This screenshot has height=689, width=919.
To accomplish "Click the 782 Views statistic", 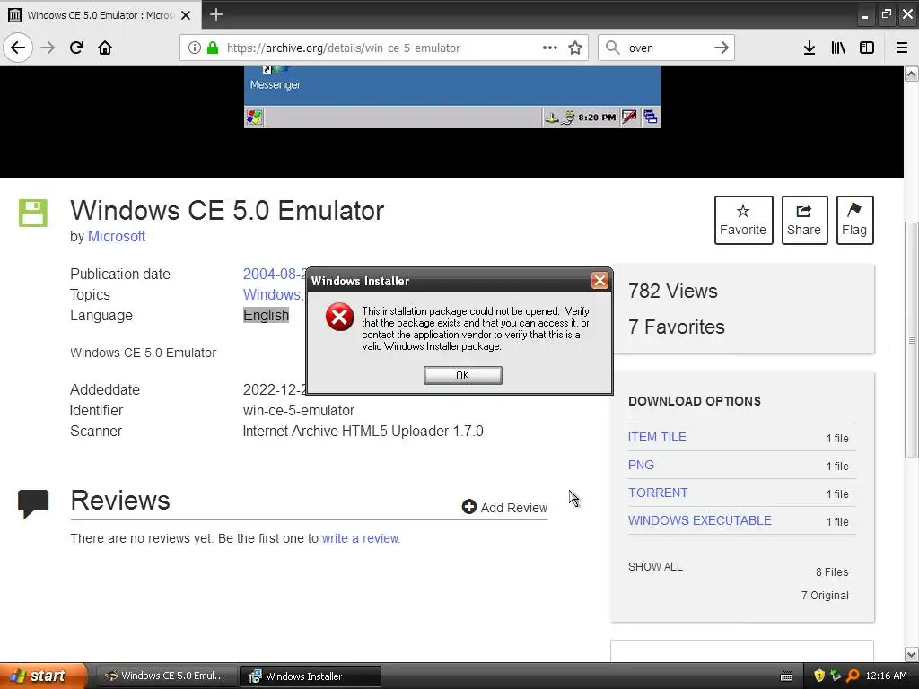I will 673,292.
